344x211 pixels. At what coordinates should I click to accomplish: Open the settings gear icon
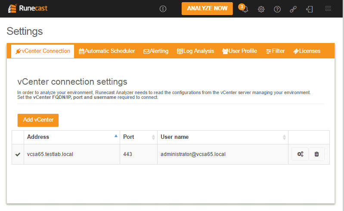click(x=261, y=9)
